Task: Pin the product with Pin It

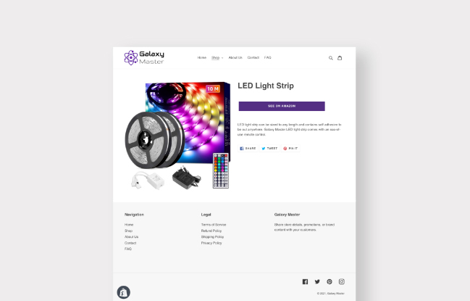Action: [x=290, y=149]
